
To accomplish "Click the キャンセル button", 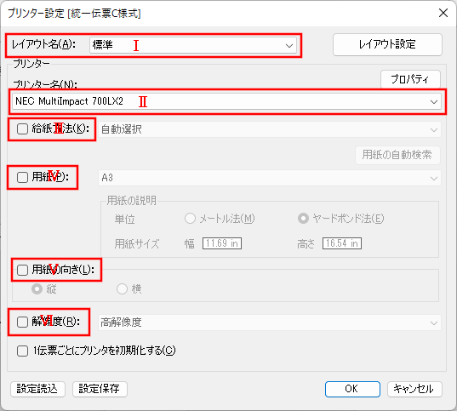I will point(414,389).
